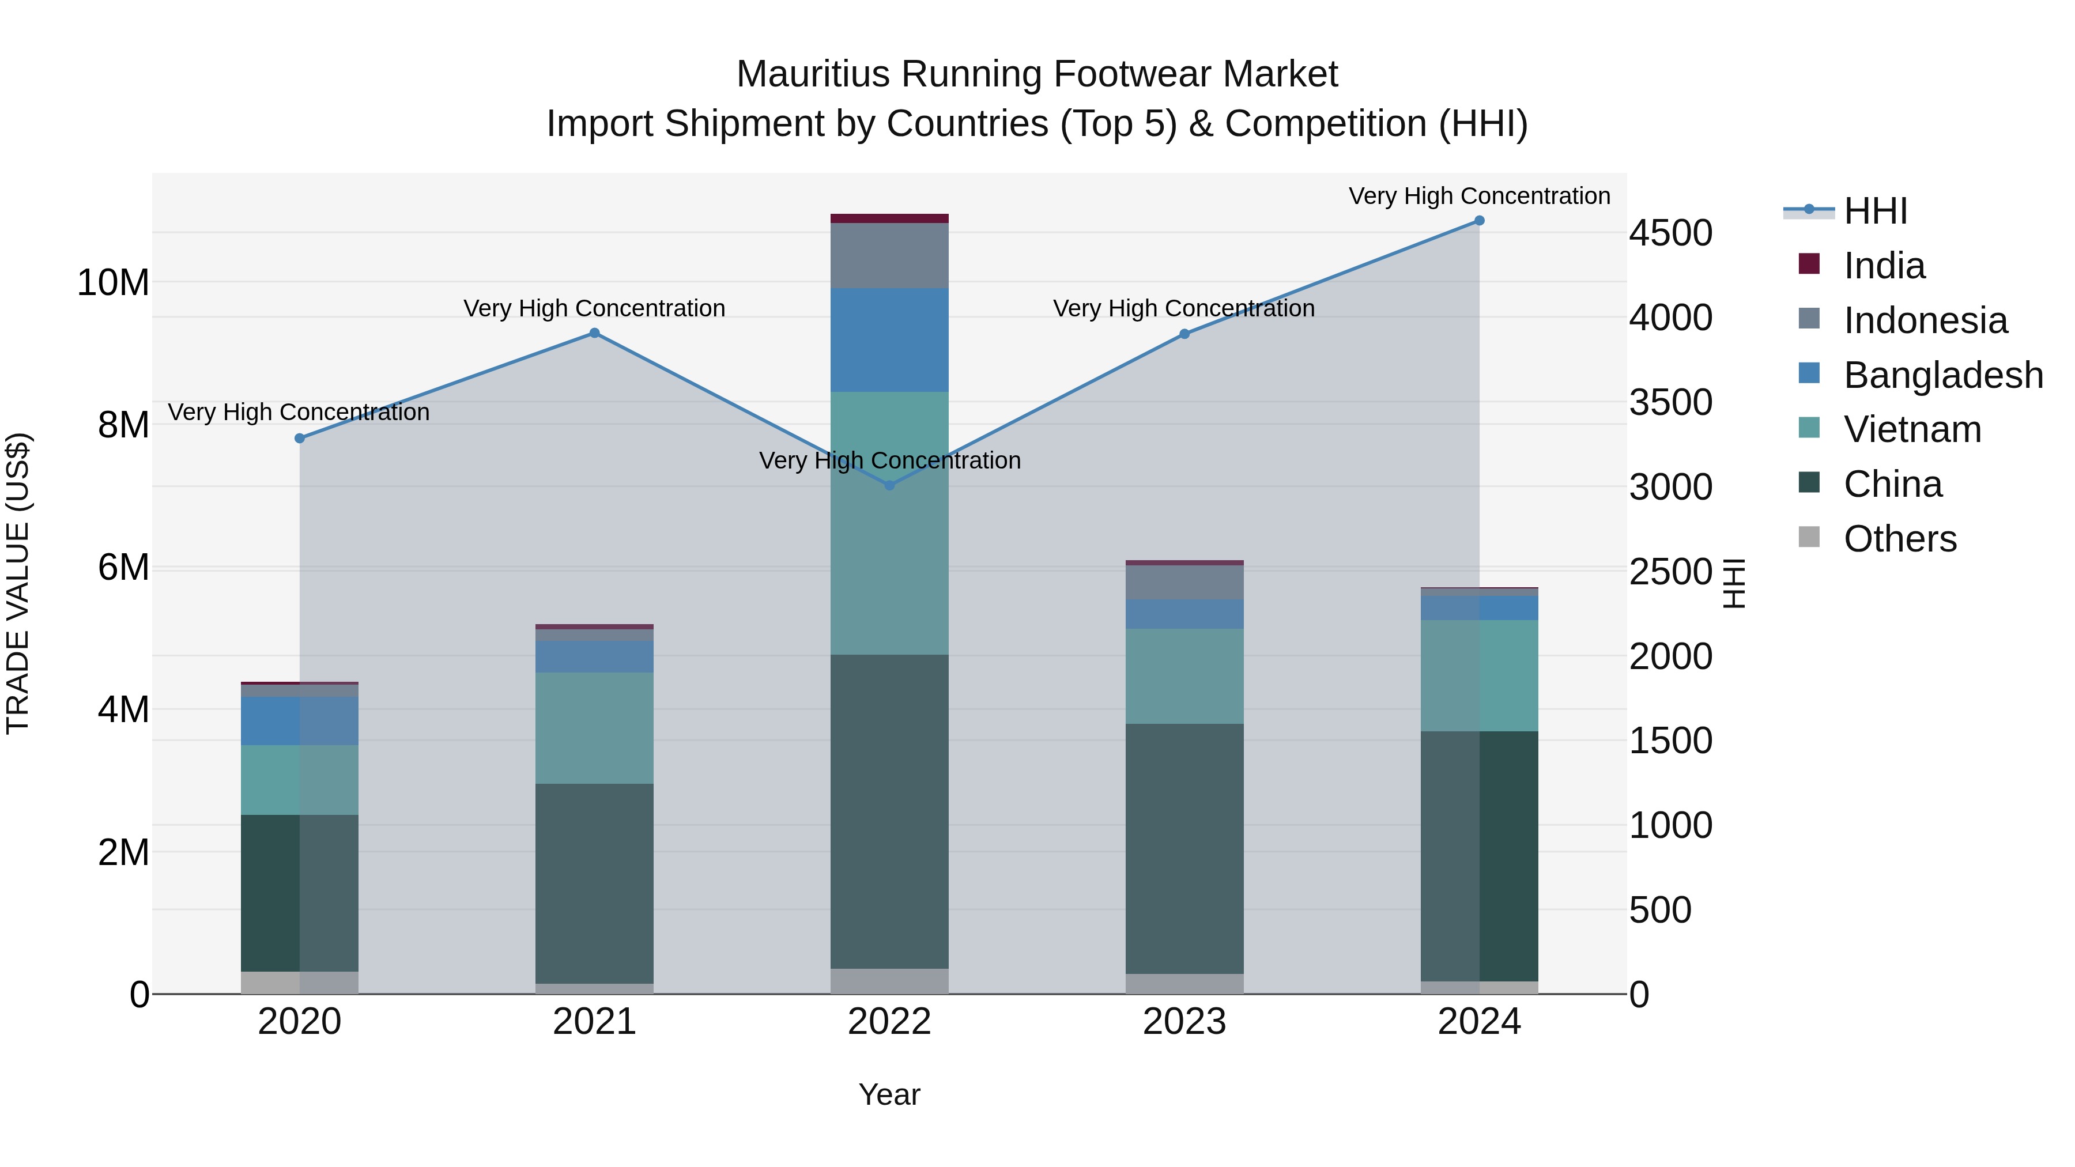Click the 2020 x-axis label
The image size is (2075, 1167).
click(x=300, y=1022)
